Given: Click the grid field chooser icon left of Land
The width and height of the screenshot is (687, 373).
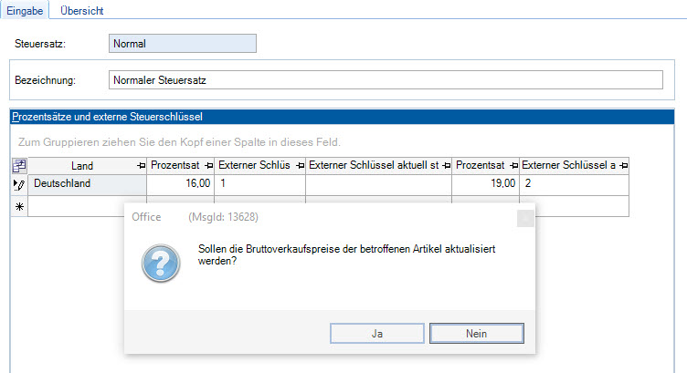Looking at the screenshot, I should (x=18, y=165).
